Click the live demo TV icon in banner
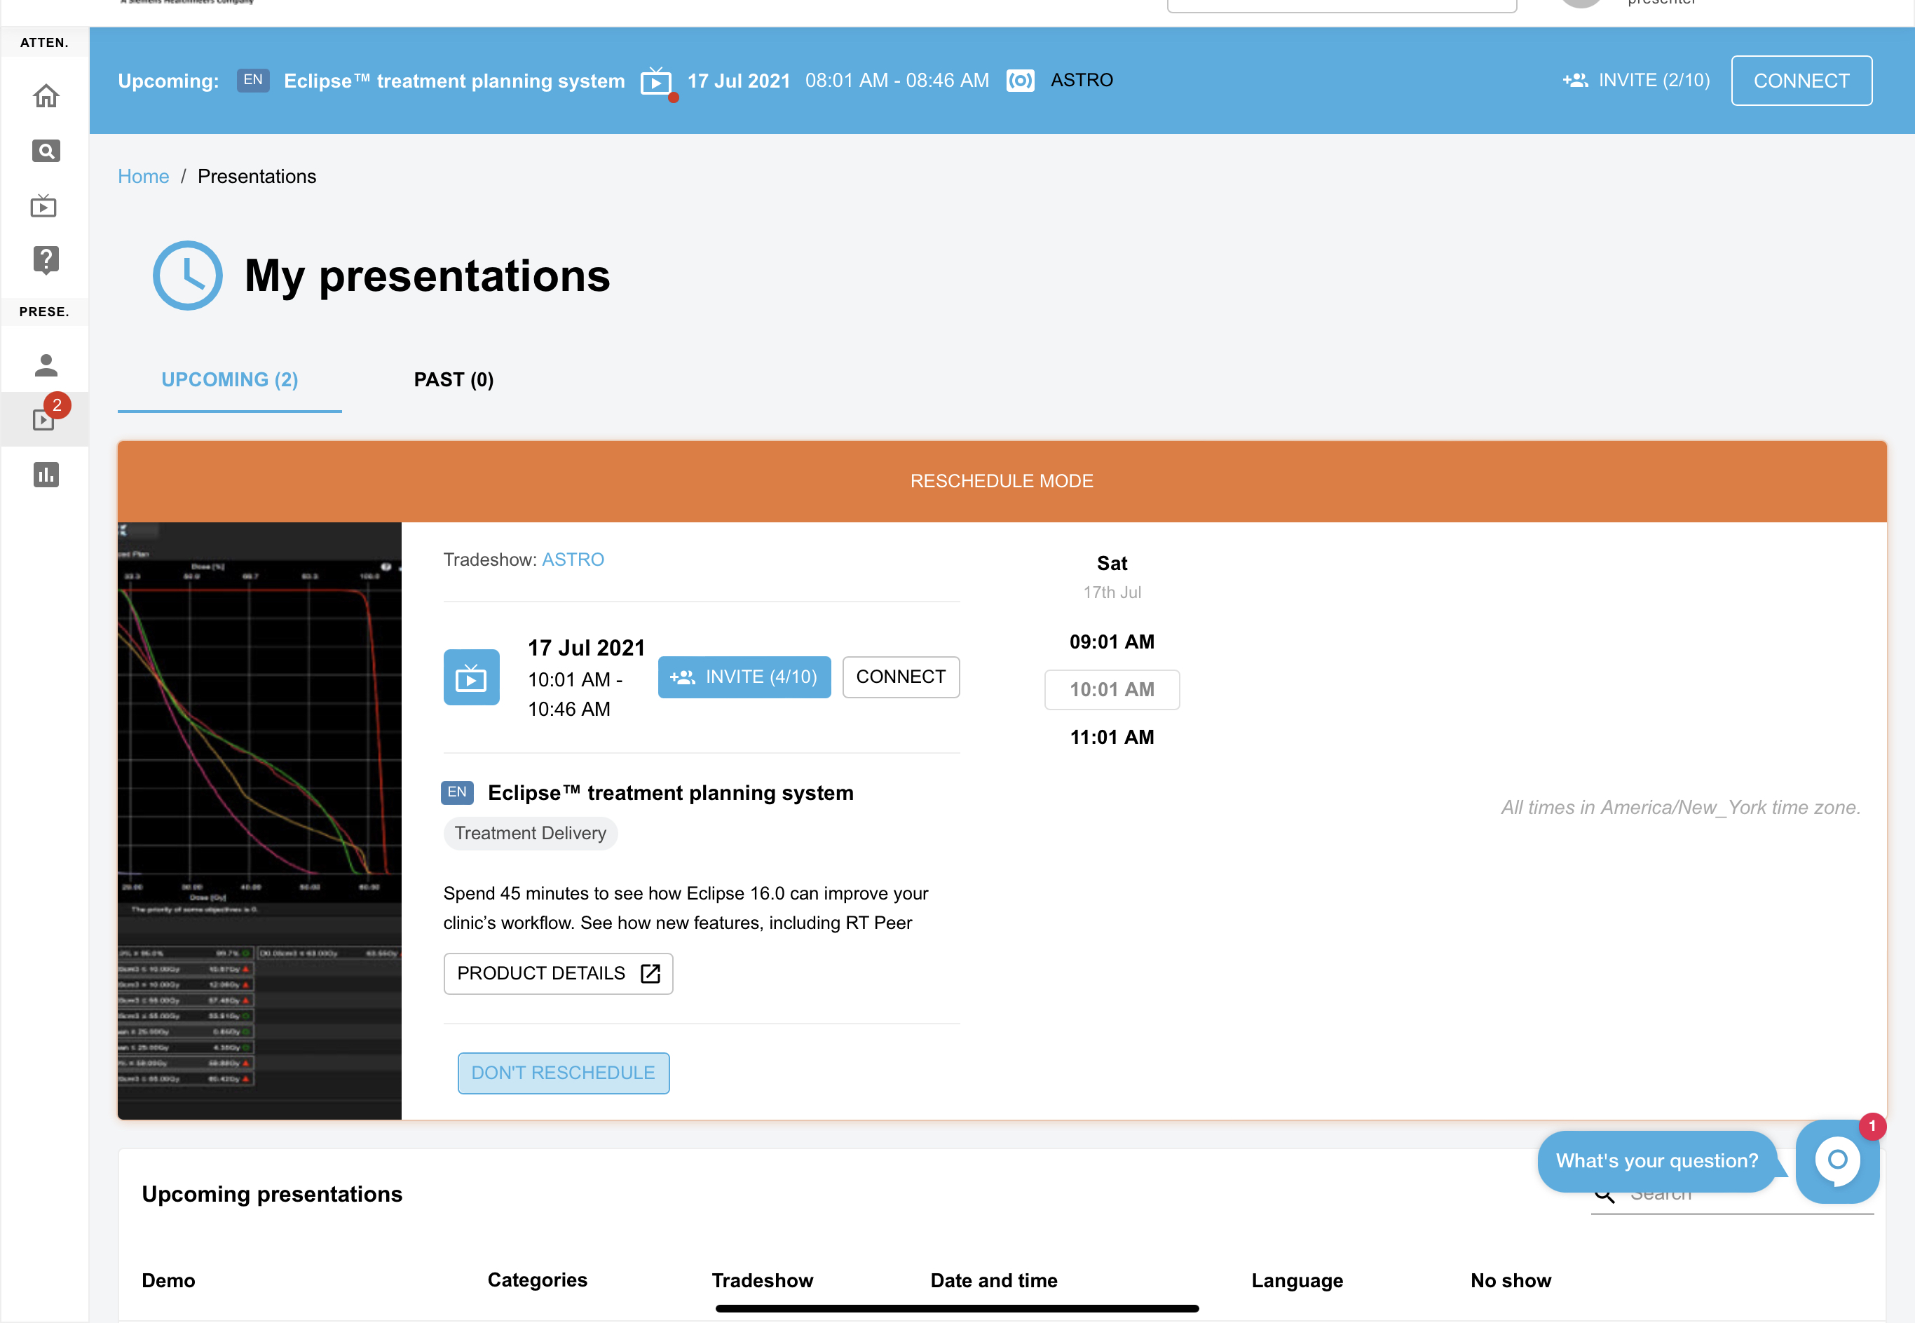The height and width of the screenshot is (1323, 1915). tap(656, 82)
